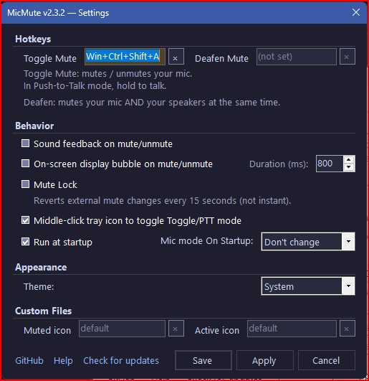The width and height of the screenshot is (369, 381).
Task: Decrease the Duration value with down arrow
Action: tap(349, 167)
